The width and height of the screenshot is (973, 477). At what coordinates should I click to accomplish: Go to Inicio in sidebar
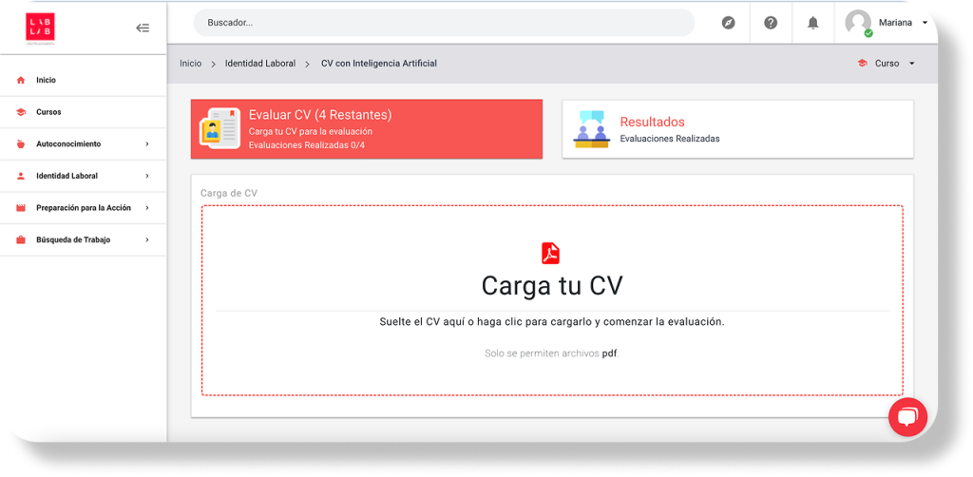(x=46, y=81)
